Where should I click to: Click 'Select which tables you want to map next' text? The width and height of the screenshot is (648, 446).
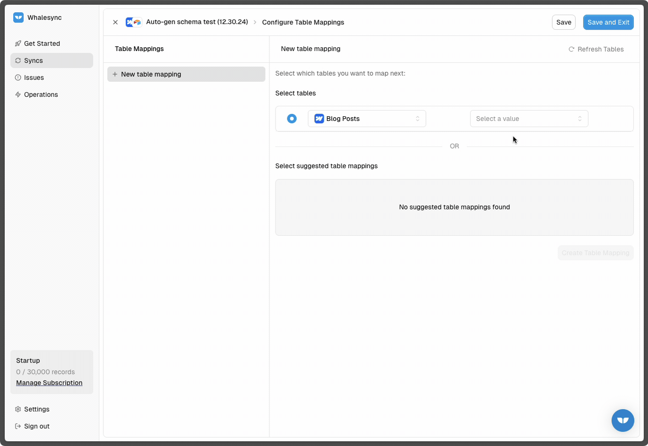(x=340, y=73)
